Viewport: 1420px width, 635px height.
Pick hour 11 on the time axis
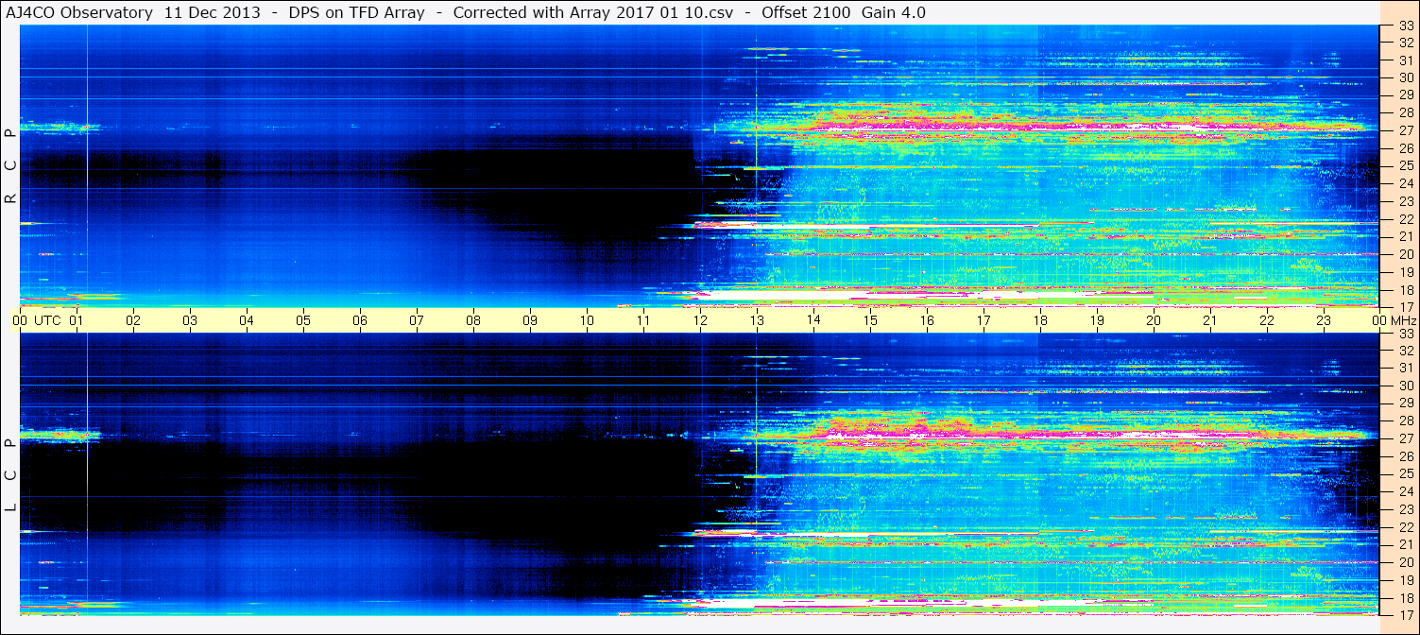pos(644,320)
